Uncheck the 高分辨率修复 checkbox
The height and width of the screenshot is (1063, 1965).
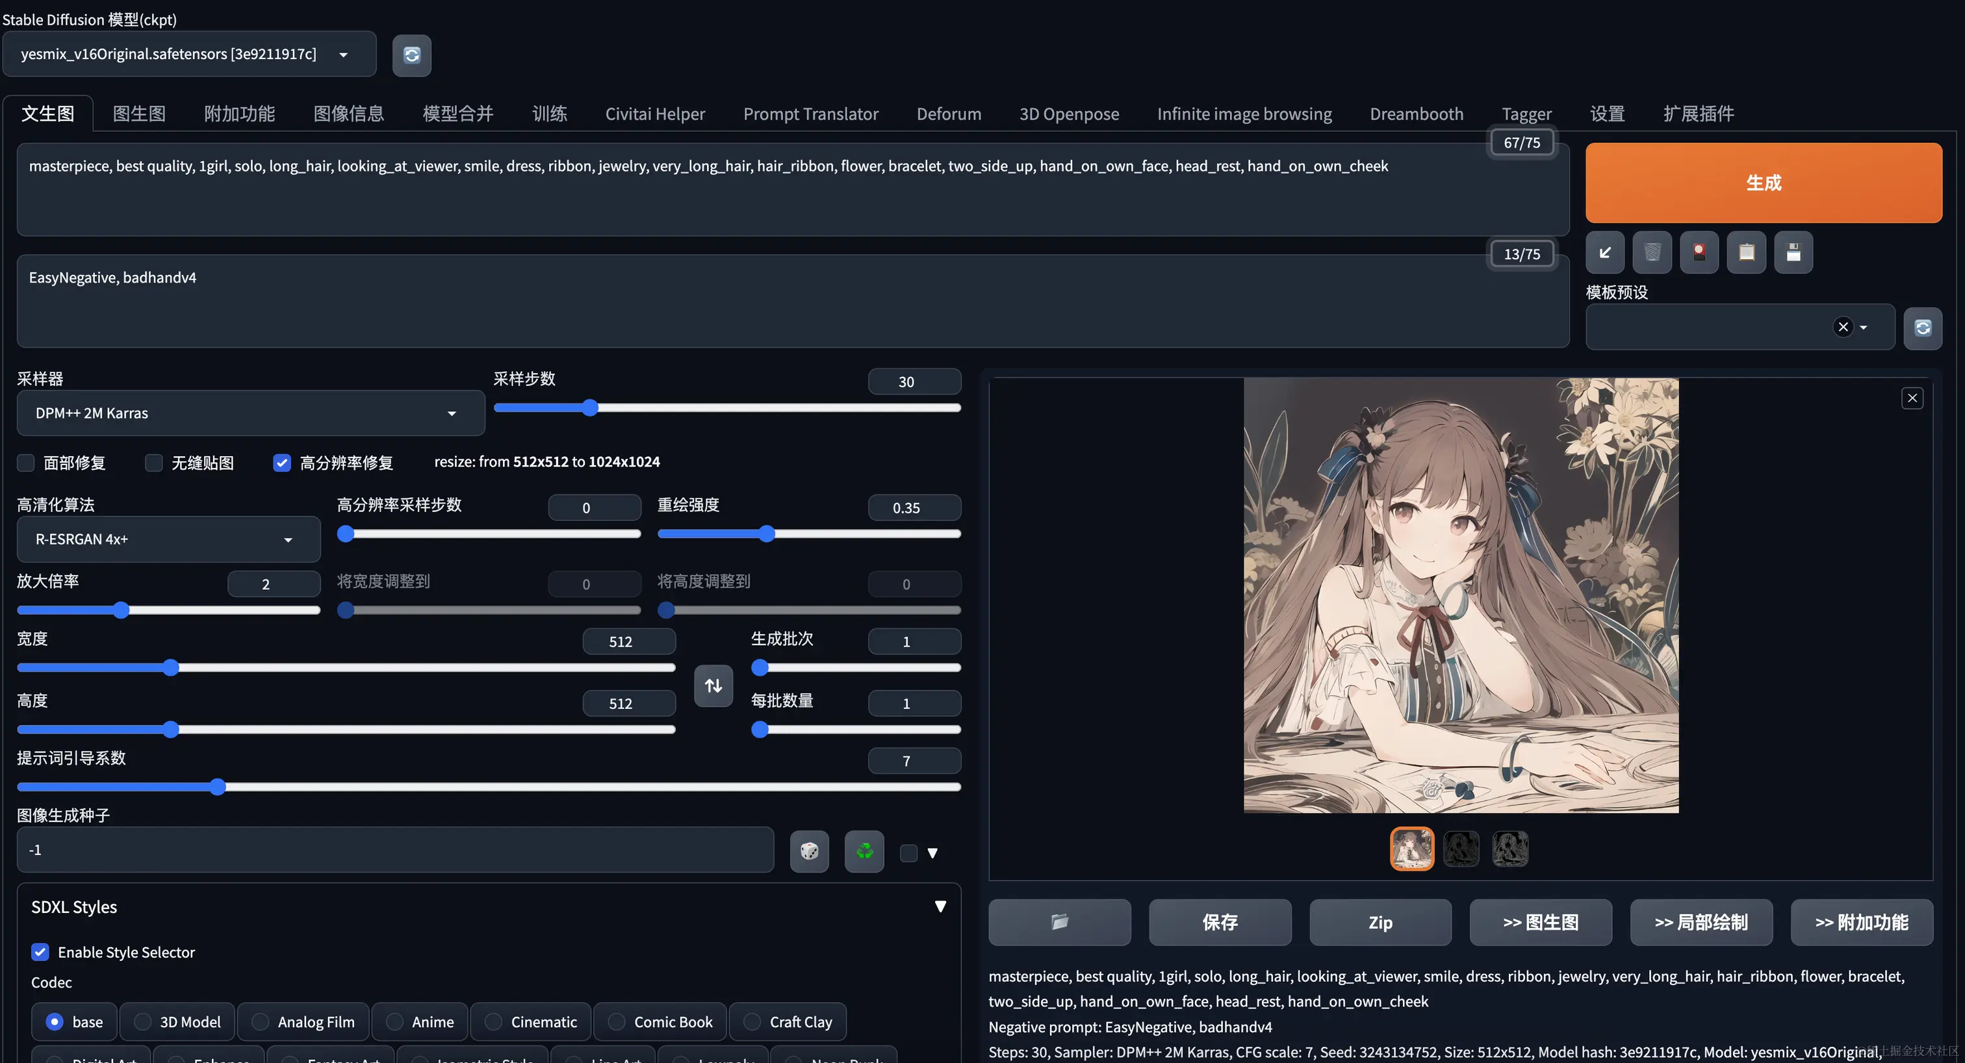[282, 463]
